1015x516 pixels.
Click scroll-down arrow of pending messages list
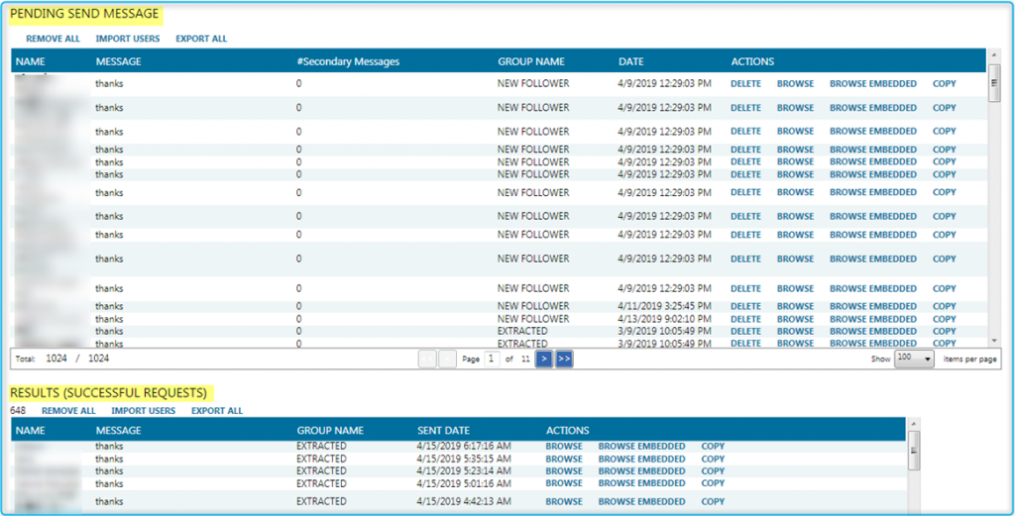pyautogui.click(x=994, y=342)
